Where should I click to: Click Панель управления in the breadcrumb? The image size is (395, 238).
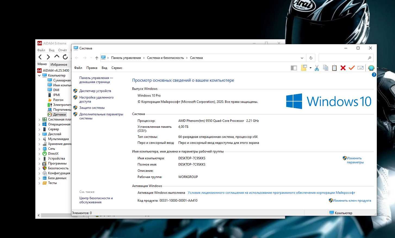[126, 58]
